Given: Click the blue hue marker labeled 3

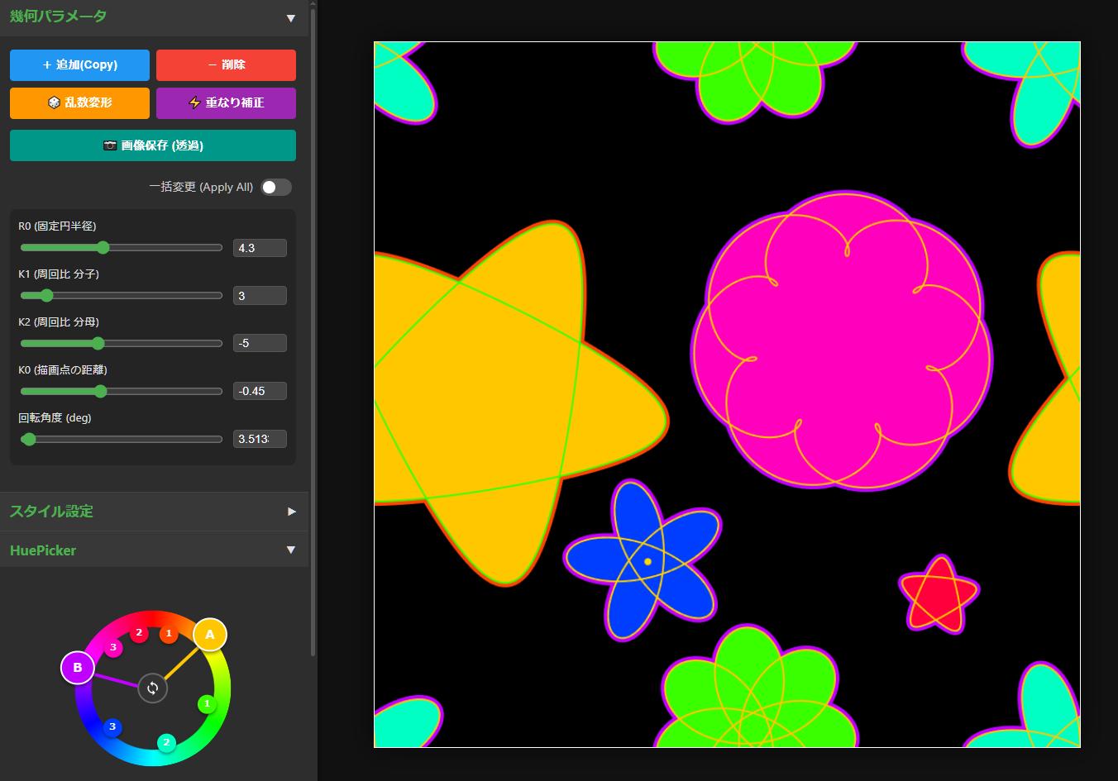Looking at the screenshot, I should pos(112,727).
